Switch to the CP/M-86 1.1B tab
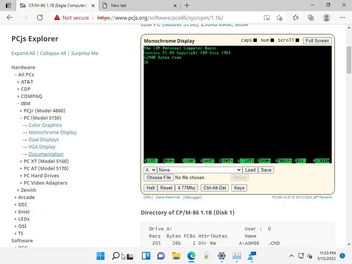The image size is (352, 264). click(57, 5)
